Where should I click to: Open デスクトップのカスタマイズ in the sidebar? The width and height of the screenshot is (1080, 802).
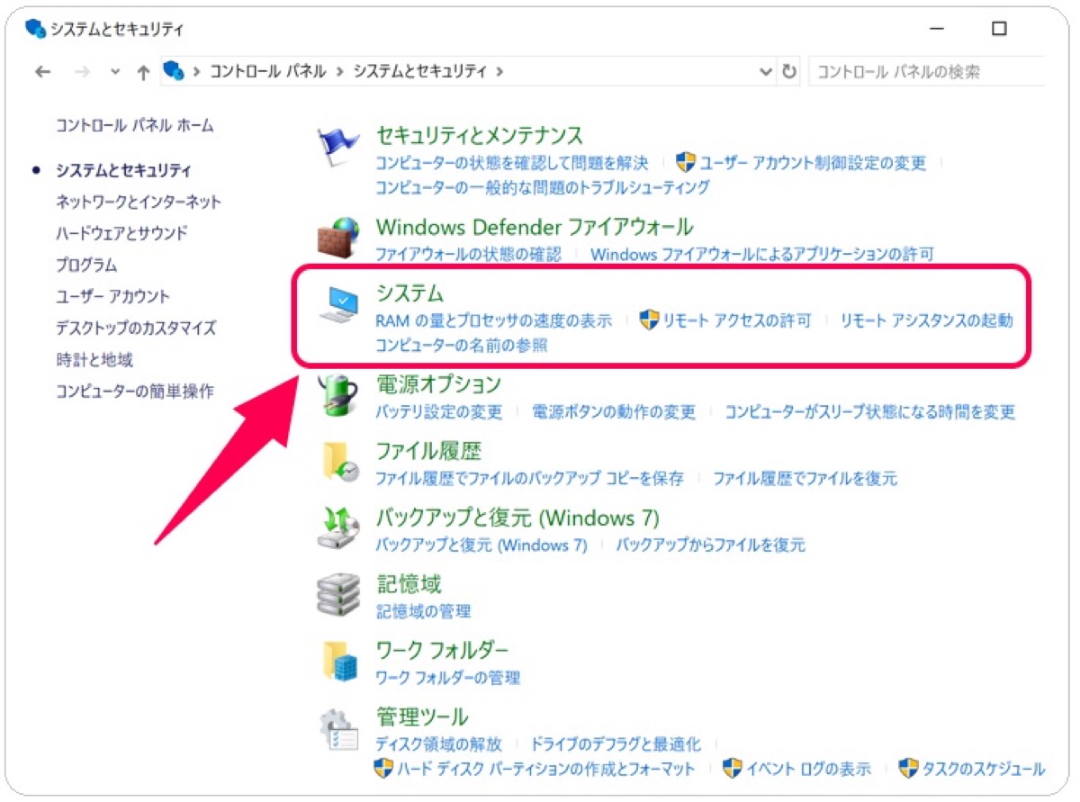(136, 329)
